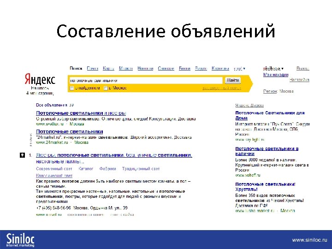The width and height of the screenshot is (332, 249).
Task: Open ad 'Потолочные светильники! Хрусталь!'
Action: [x=265, y=187]
